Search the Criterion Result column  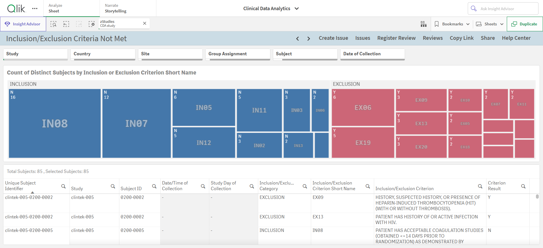click(523, 186)
